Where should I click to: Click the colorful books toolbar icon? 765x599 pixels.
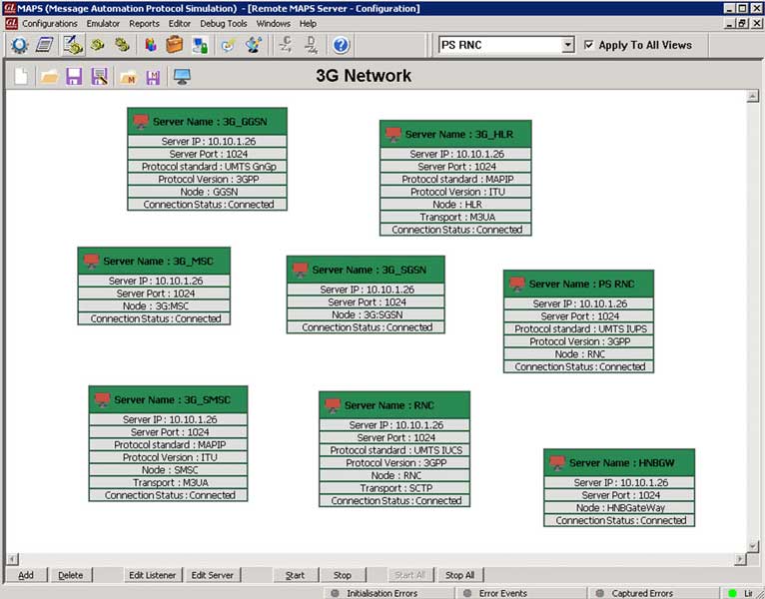[151, 45]
